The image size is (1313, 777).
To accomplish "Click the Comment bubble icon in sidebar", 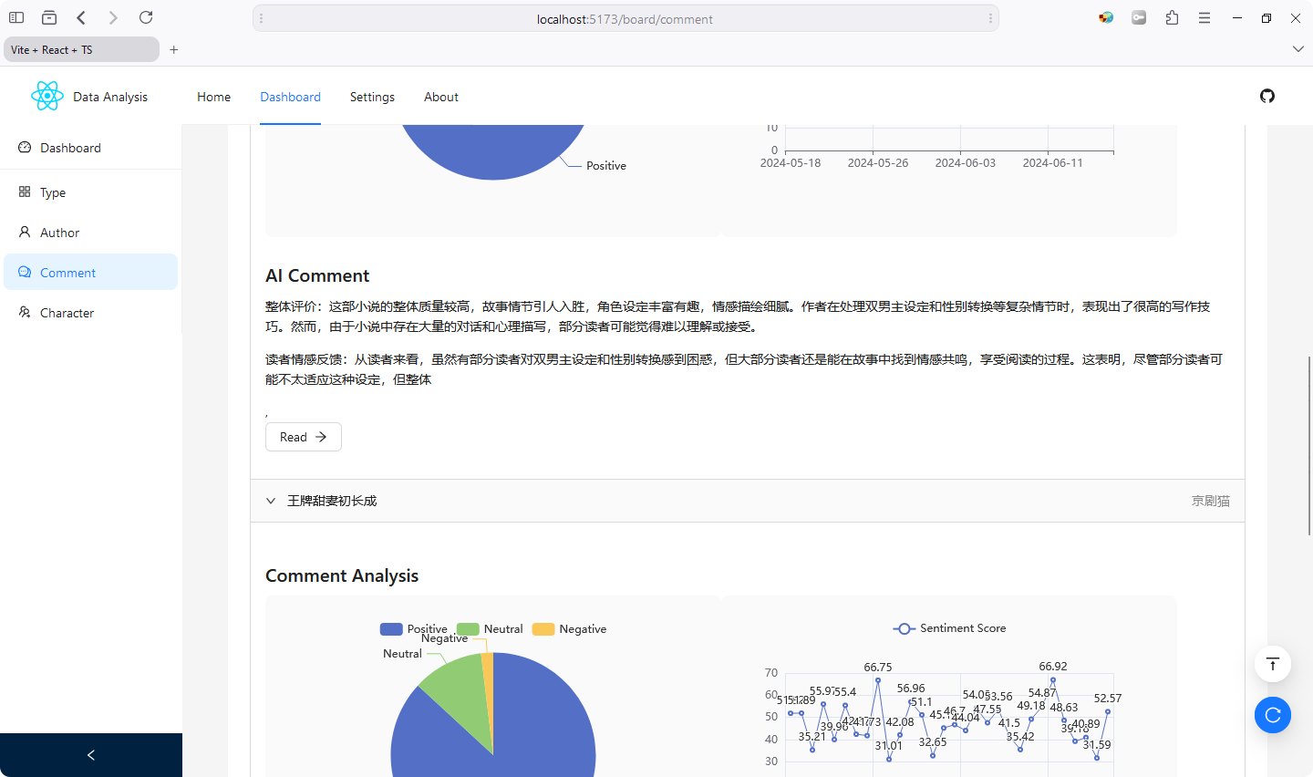I will pos(25,272).
